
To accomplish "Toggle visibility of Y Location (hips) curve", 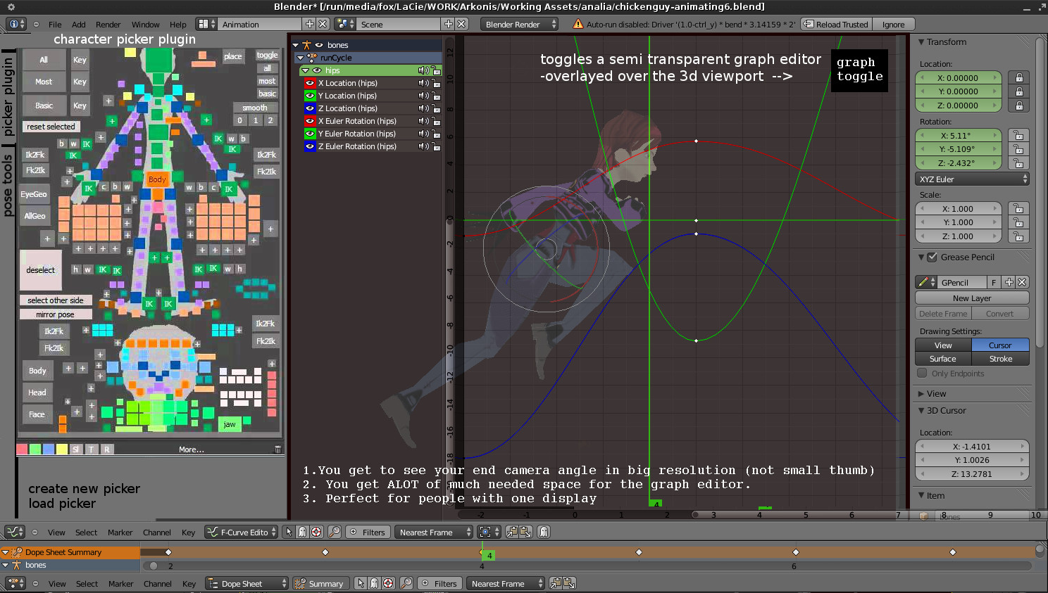I will 309,96.
